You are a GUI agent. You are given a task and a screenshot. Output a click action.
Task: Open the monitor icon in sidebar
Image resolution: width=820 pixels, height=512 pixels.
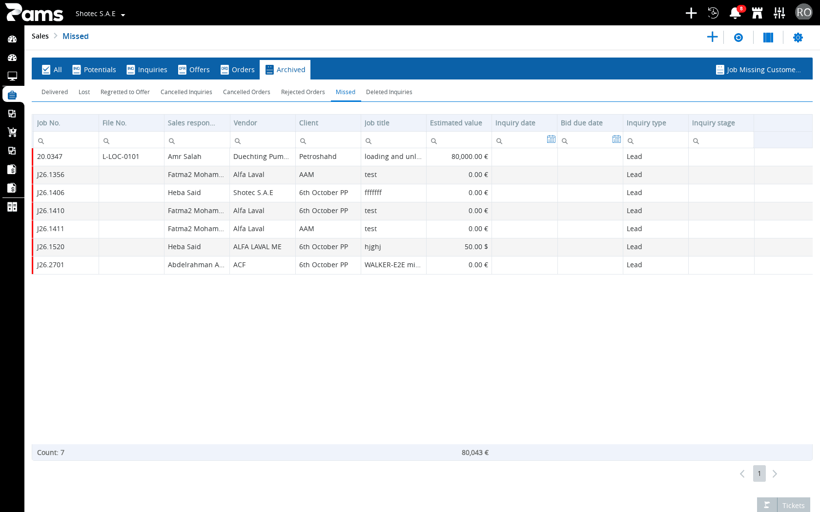click(12, 76)
